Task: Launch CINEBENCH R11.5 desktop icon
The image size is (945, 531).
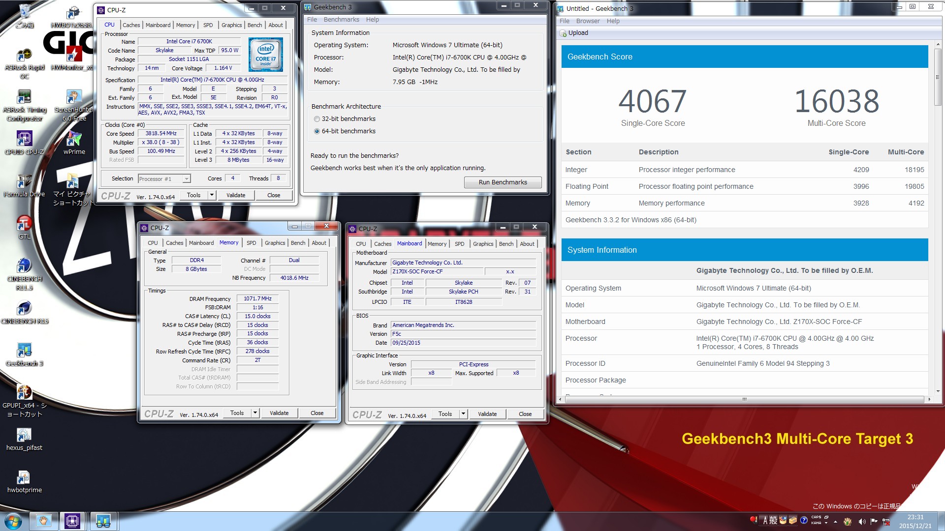Action: [x=24, y=274]
